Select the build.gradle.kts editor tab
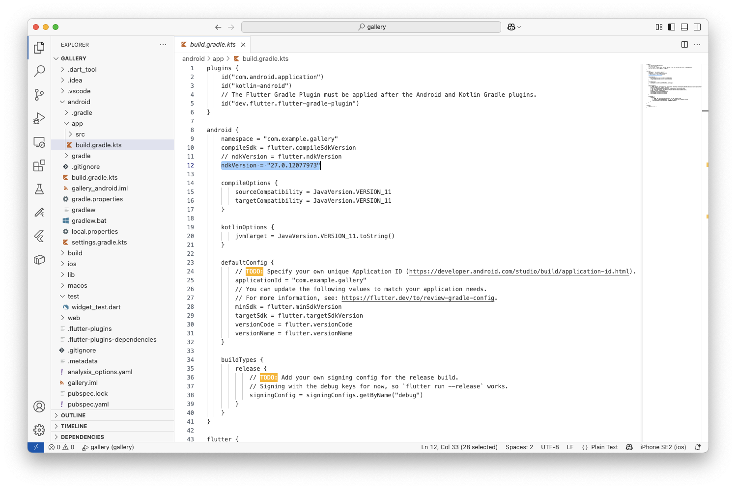Screen dimensions: 736x489 pyautogui.click(x=213, y=45)
